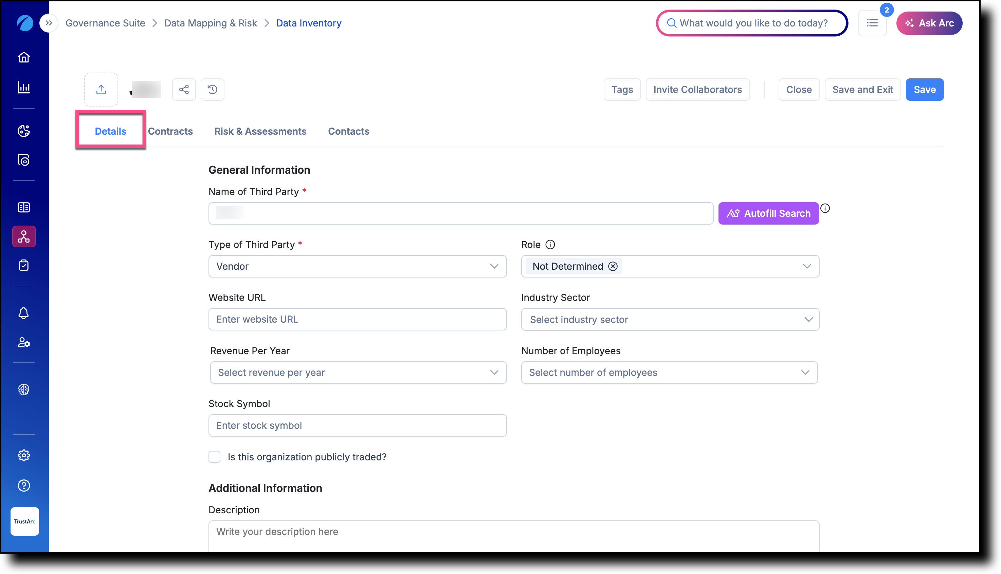Click the TrustArc badge at sidebar bottom
This screenshot has width=1001, height=574.
(x=24, y=521)
